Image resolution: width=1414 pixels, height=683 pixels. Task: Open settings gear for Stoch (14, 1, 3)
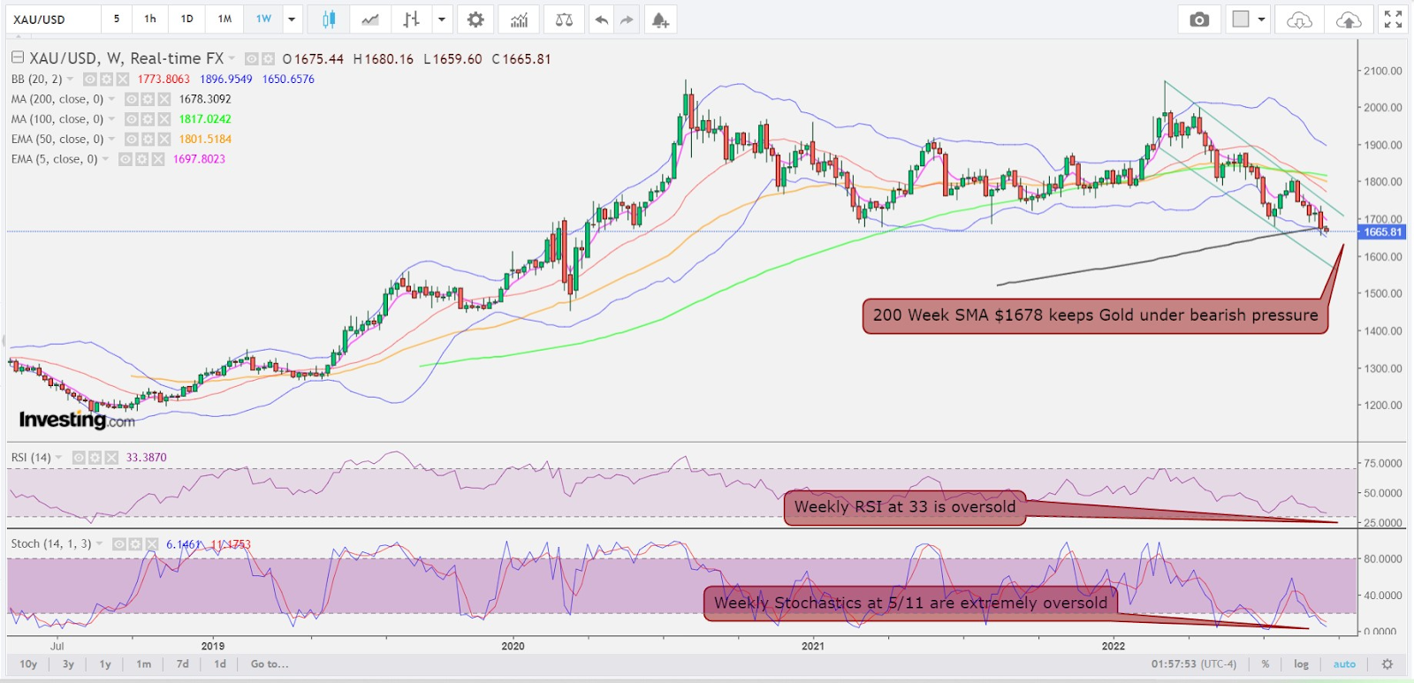click(135, 543)
